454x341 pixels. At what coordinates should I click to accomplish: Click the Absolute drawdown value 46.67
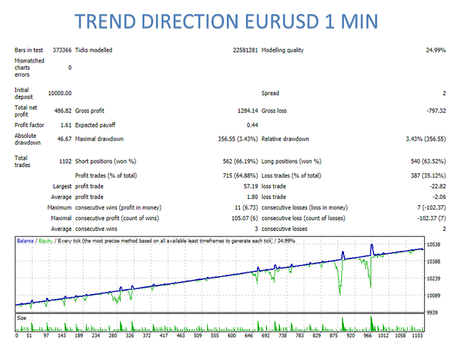pos(65,139)
